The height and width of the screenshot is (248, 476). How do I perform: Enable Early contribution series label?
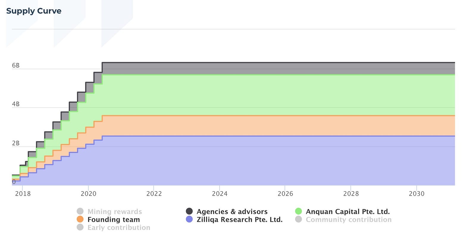point(119,227)
